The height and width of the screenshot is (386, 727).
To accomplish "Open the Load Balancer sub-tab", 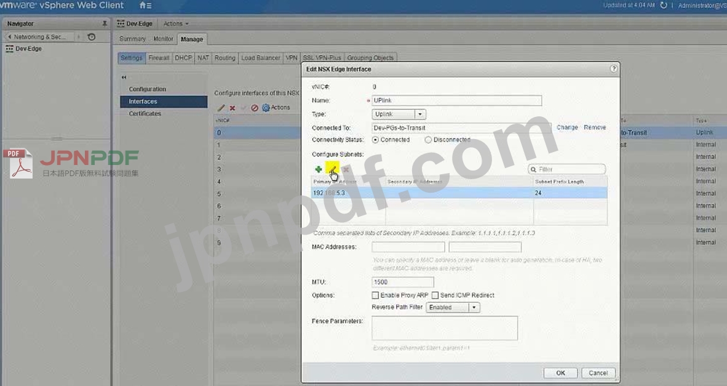I will coord(261,58).
